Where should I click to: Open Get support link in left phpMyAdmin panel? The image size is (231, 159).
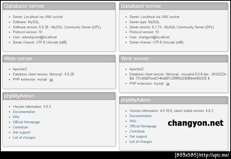[22, 132]
